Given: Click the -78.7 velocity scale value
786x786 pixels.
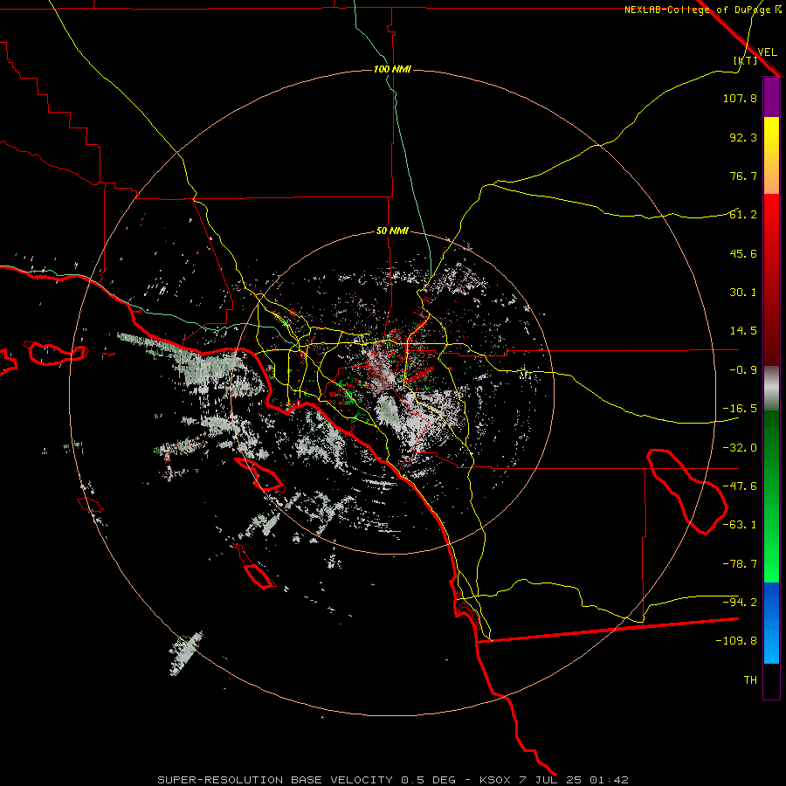Looking at the screenshot, I should coord(740,563).
